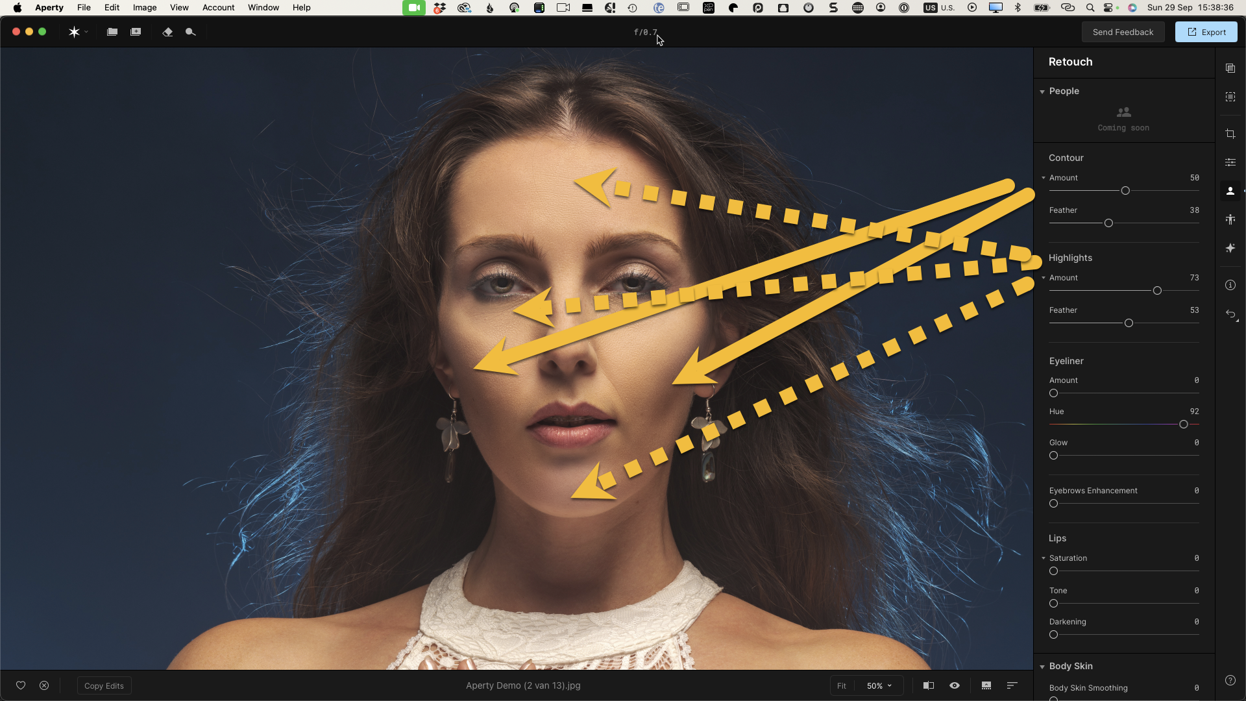Toggle before/after eye preview
The width and height of the screenshot is (1246, 701).
click(x=955, y=685)
